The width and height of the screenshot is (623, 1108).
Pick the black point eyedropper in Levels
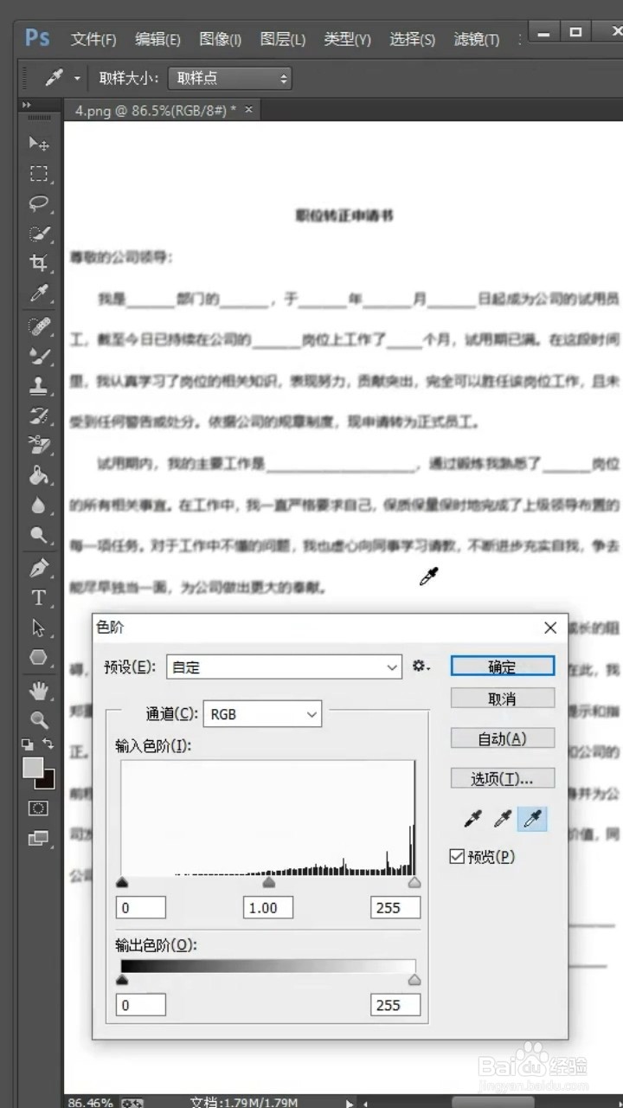pyautogui.click(x=472, y=818)
